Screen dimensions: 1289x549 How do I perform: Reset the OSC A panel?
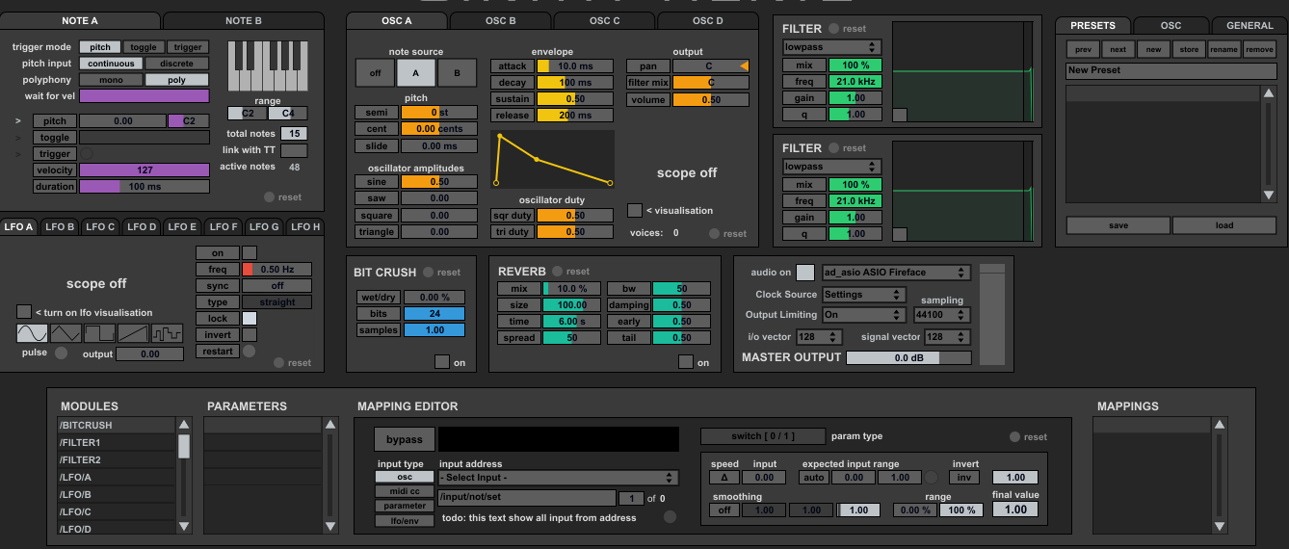click(714, 233)
